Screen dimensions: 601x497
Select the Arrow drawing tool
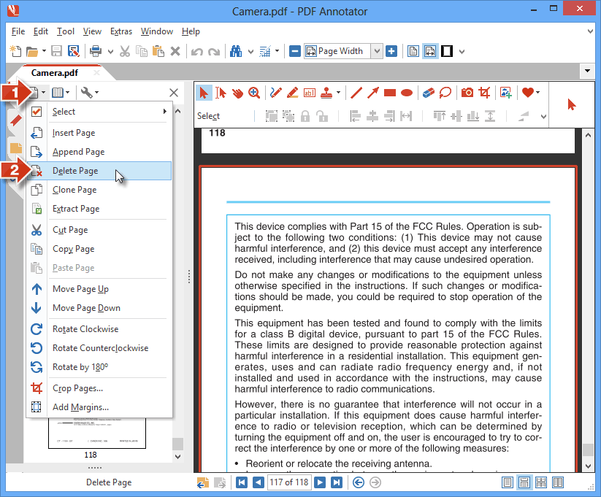(372, 93)
